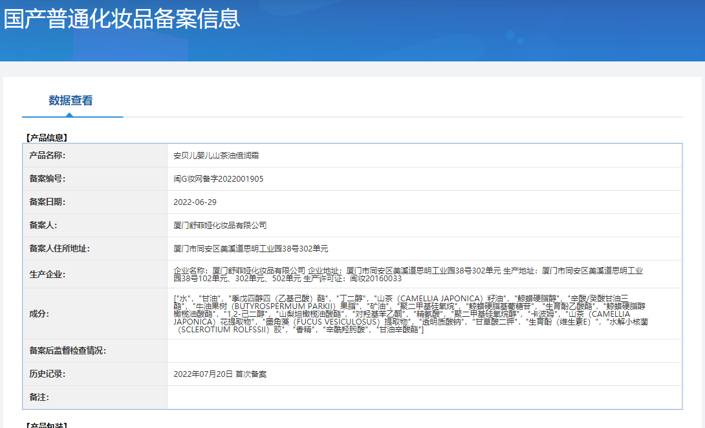Click the 生产企业 row label
705x428 pixels.
coord(47,274)
